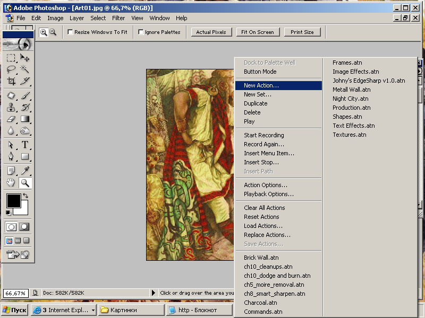Activate the Rectangle shape tool
Viewport: 425px width, 318px height.
[x=25, y=156]
